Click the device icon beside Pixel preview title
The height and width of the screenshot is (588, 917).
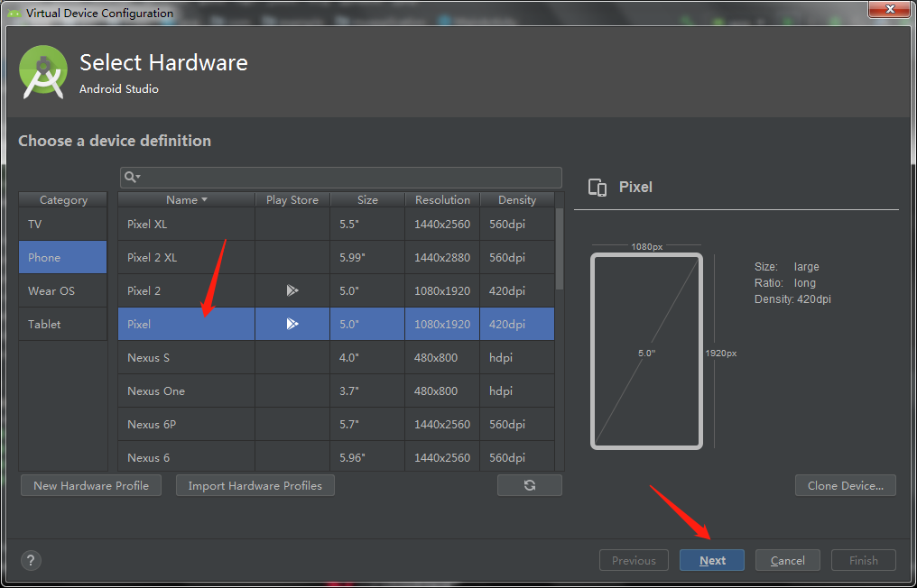(597, 187)
